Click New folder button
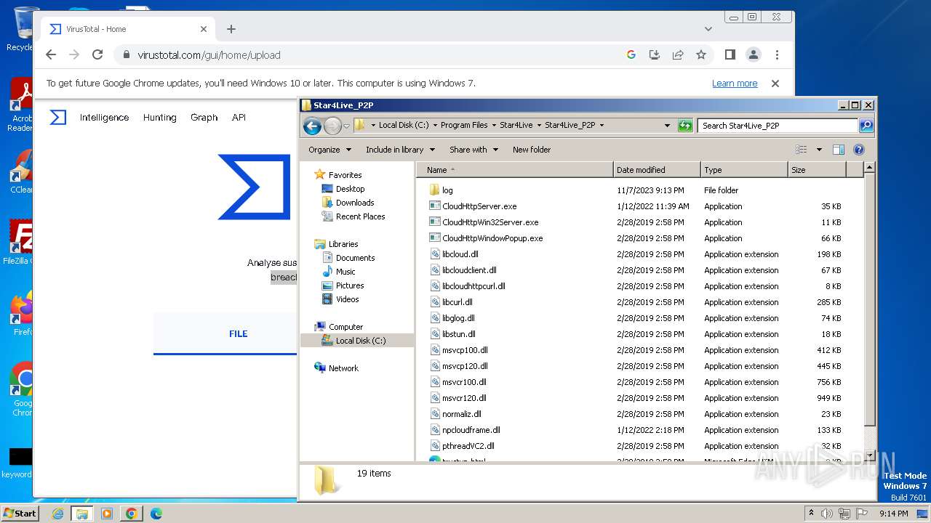 point(532,150)
